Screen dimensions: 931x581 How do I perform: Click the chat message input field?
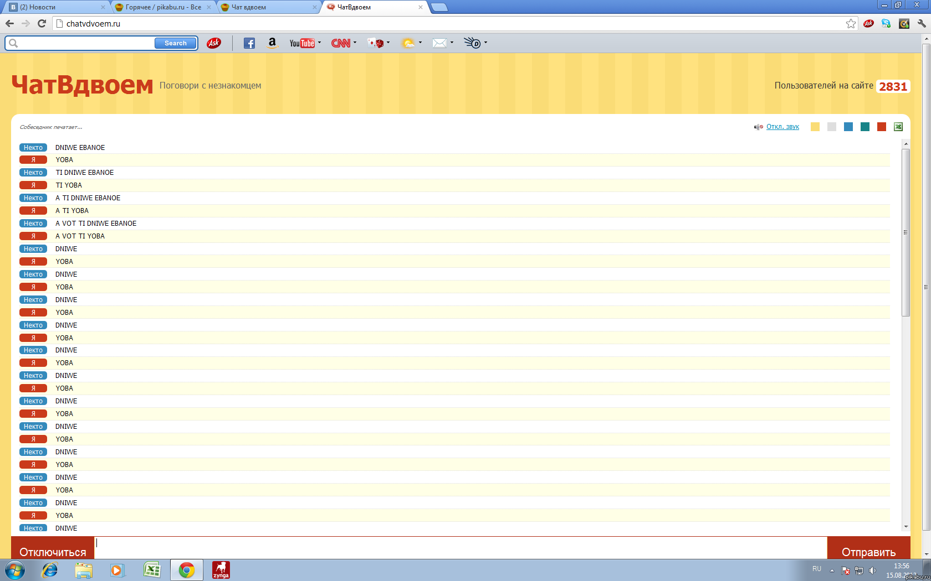(461, 548)
